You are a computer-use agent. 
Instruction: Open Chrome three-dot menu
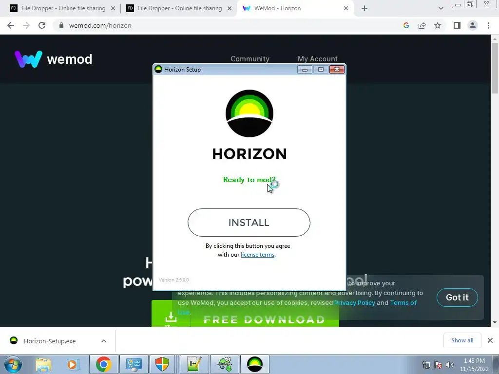[488, 25]
